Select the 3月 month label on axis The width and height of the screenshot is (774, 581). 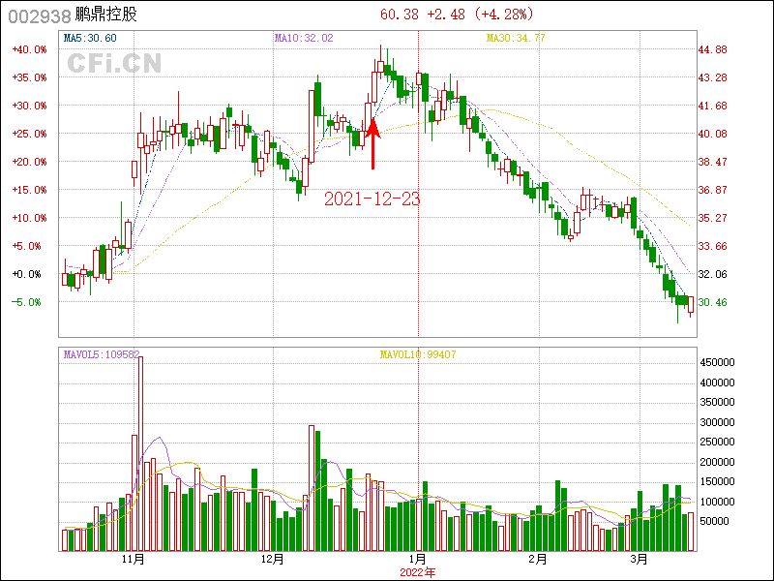coord(639,560)
